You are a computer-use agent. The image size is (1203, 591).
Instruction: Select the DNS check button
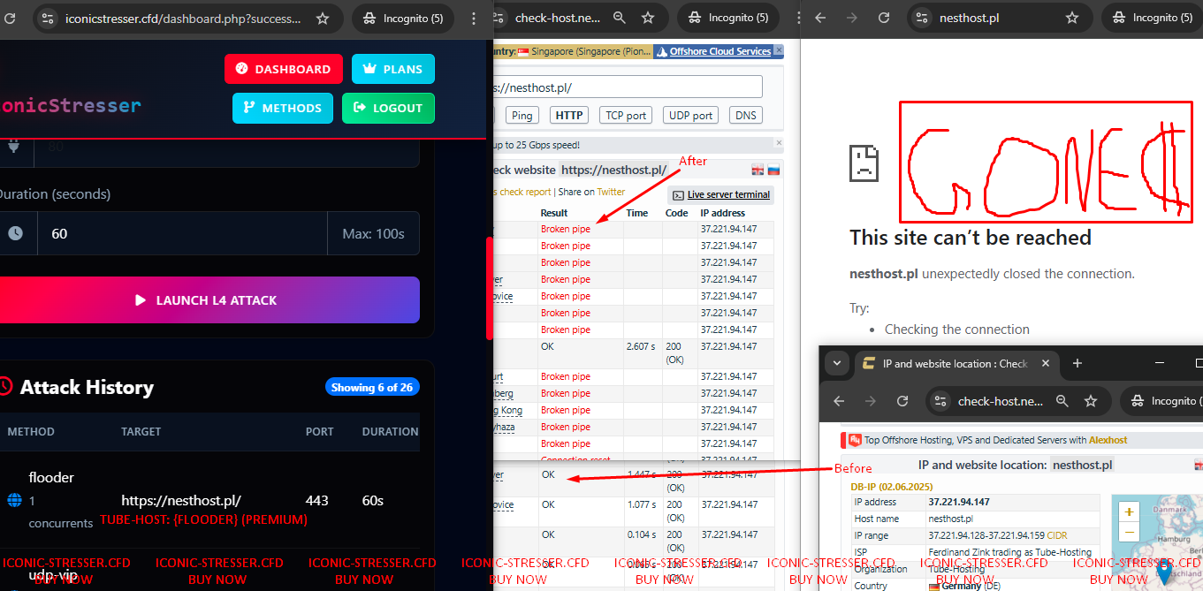tap(746, 115)
